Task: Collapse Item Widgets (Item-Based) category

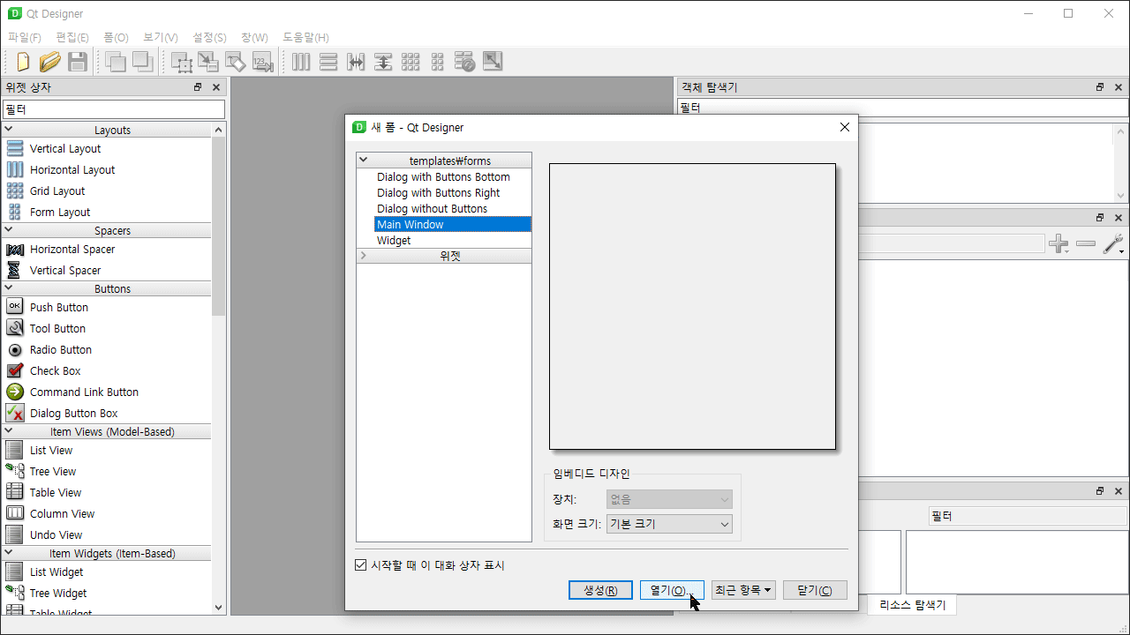Action: 9,553
